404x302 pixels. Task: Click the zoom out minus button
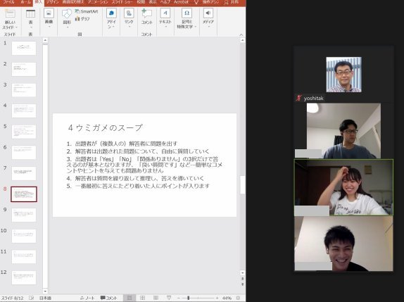click(179, 298)
